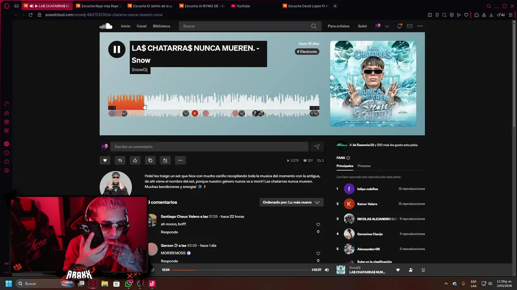Copy the track link with the copy icon
Viewport: 517px width, 290px height.
[150, 160]
